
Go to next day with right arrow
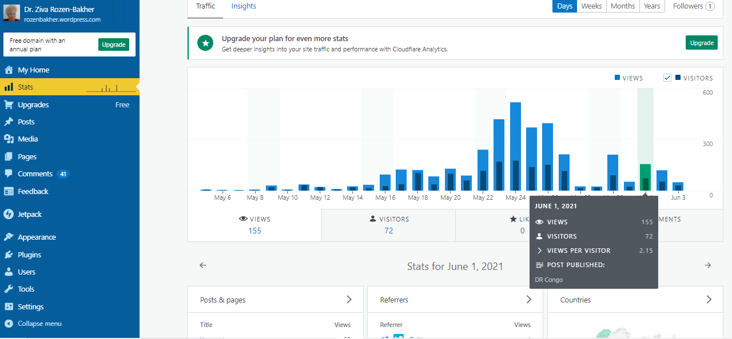pyautogui.click(x=708, y=265)
